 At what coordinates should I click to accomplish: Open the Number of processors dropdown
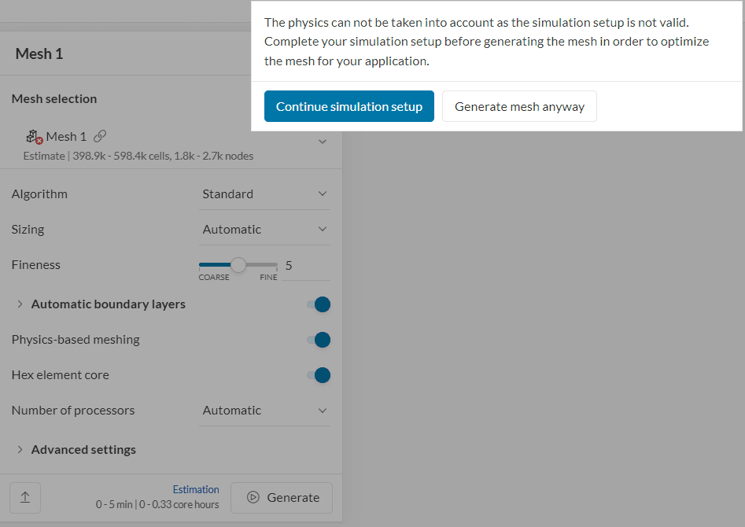[x=264, y=410]
